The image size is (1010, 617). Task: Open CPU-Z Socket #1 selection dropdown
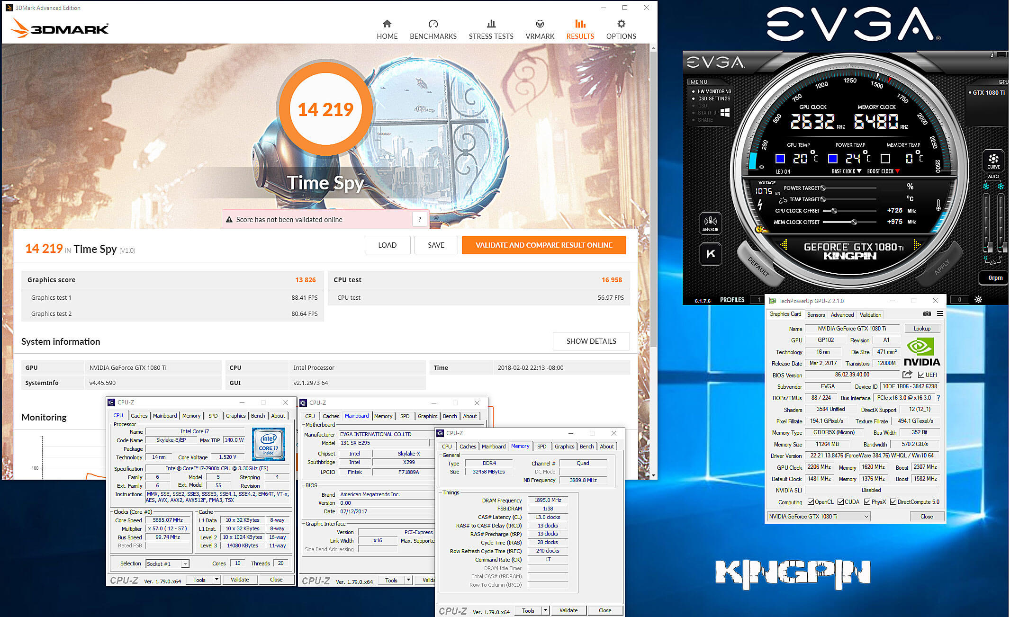point(185,563)
